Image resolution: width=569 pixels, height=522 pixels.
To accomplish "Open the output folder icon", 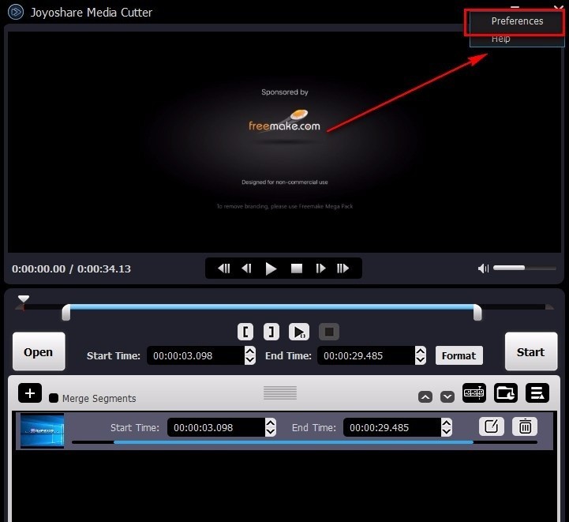I will 506,392.
